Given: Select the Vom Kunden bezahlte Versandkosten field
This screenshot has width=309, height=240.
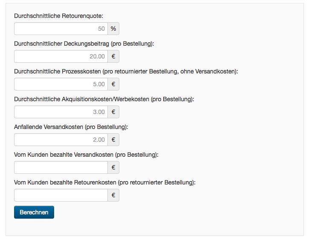Looking at the screenshot, I should 61,167.
